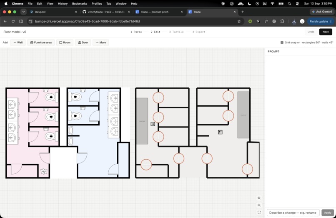Add a Furniture area

pyautogui.click(x=41, y=43)
